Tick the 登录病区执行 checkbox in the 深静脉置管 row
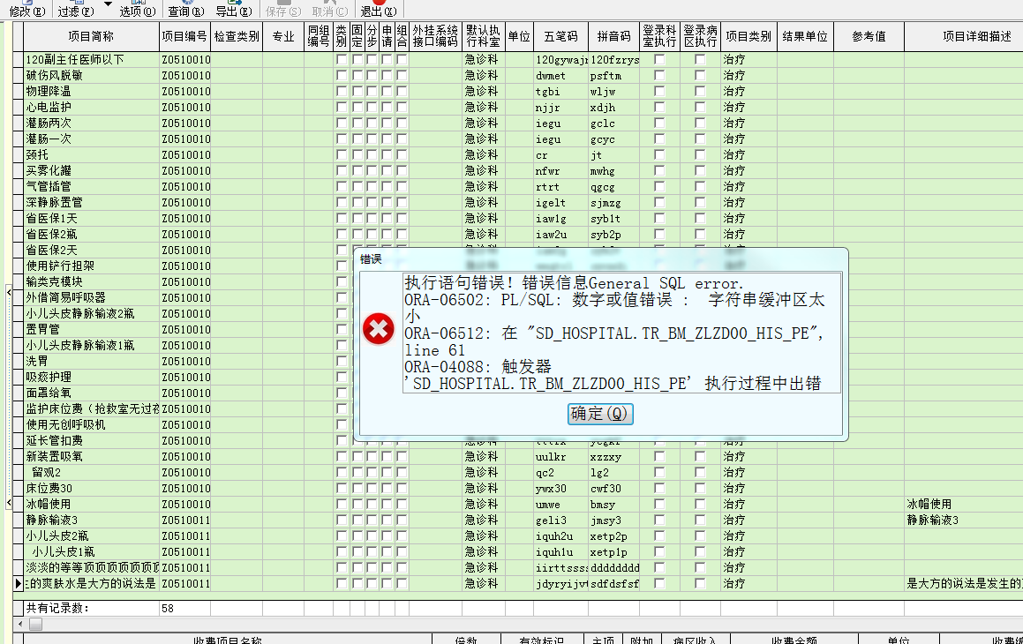This screenshot has height=644, width=1023. [x=700, y=202]
